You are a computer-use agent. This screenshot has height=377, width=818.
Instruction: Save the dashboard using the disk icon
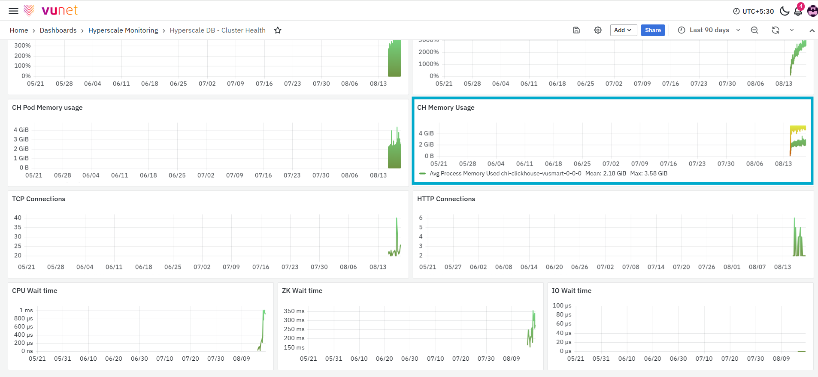[x=576, y=30]
